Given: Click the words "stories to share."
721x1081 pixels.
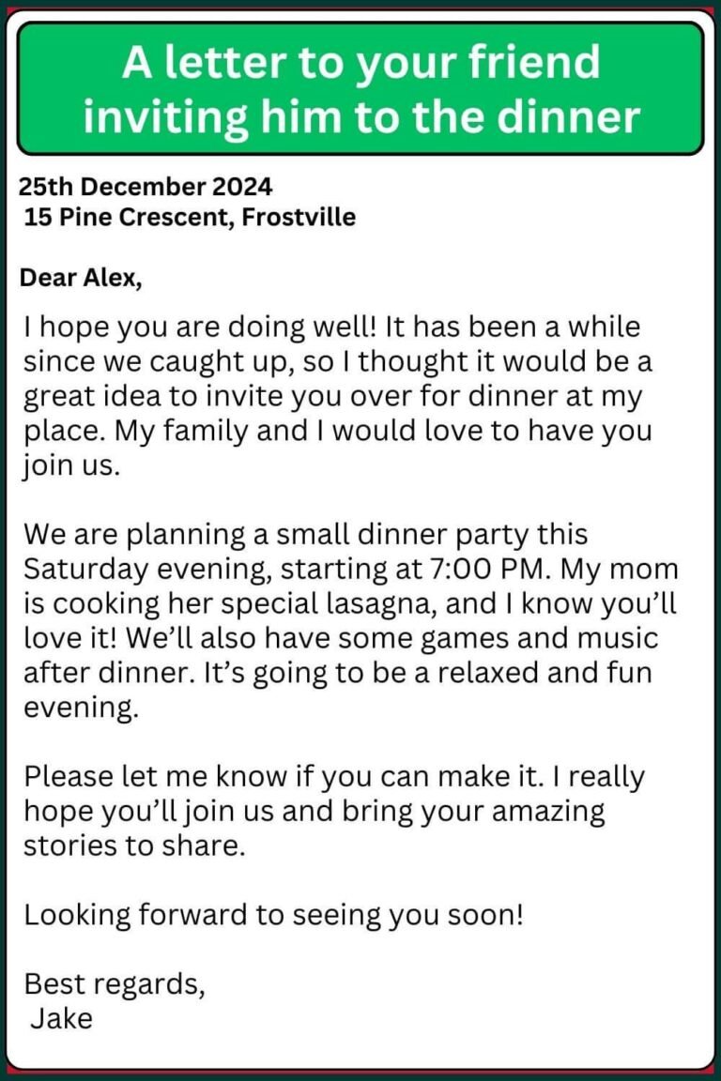Looking at the screenshot, I should click(134, 845).
